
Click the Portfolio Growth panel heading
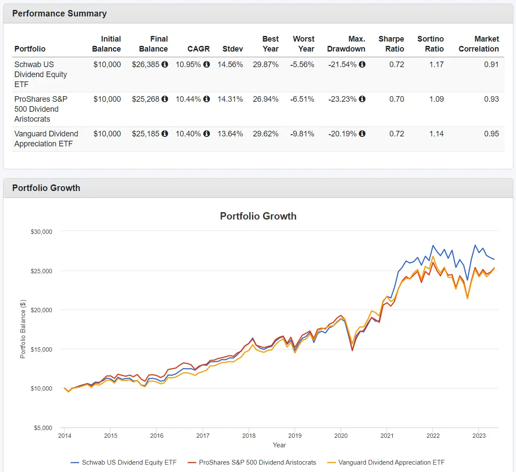46,188
